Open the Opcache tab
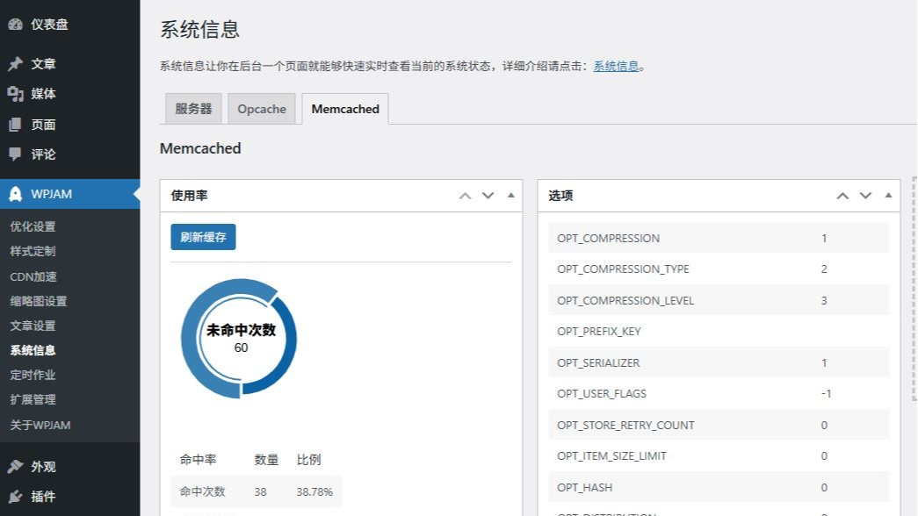Viewport: 918px width, 516px height. click(x=261, y=109)
